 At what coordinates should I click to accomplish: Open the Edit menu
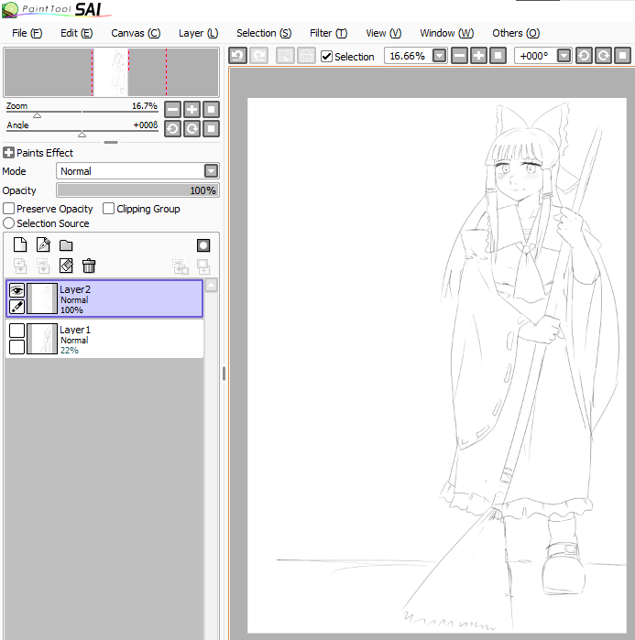76,33
